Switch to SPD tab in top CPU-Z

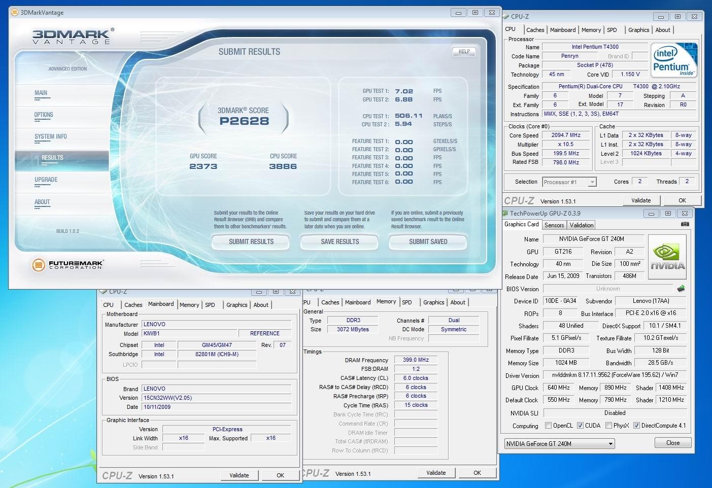point(612,30)
